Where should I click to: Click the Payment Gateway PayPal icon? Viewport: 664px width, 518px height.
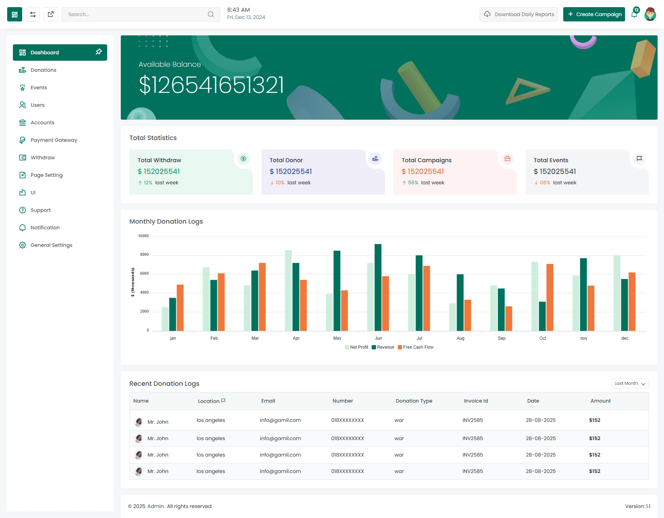coord(23,140)
